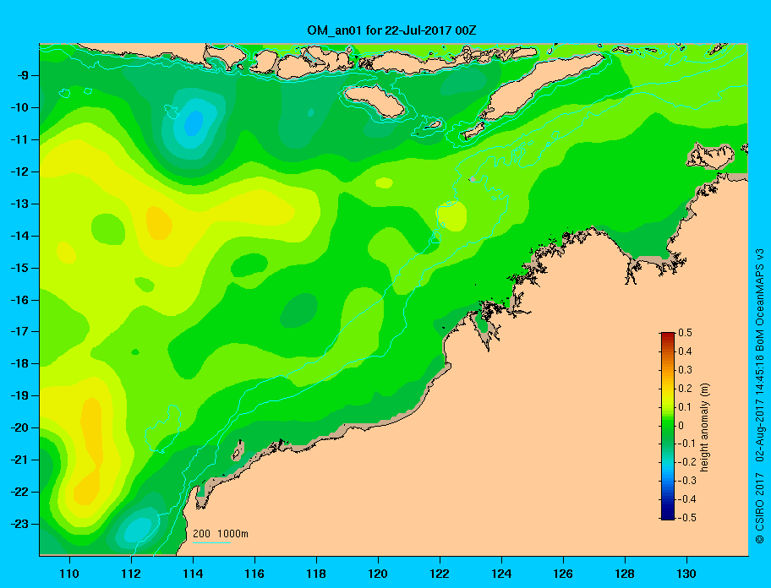Viewport: 771px width, 588px height.
Task: Click longitude label '118' on bottom axis
Action: 316,574
